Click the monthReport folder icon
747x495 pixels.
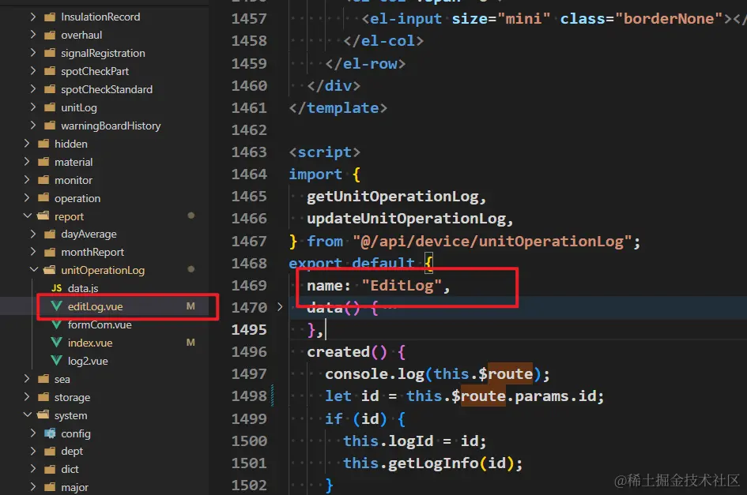pyautogui.click(x=50, y=253)
